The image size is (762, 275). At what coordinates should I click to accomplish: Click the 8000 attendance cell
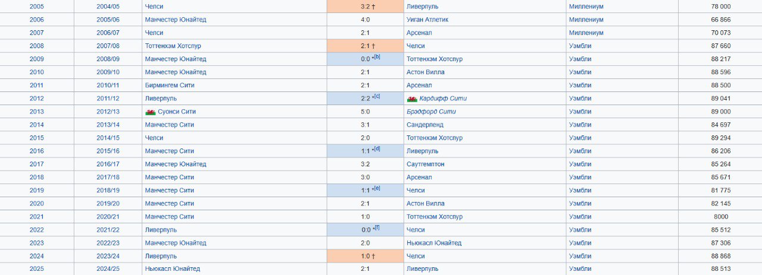[x=721, y=217]
